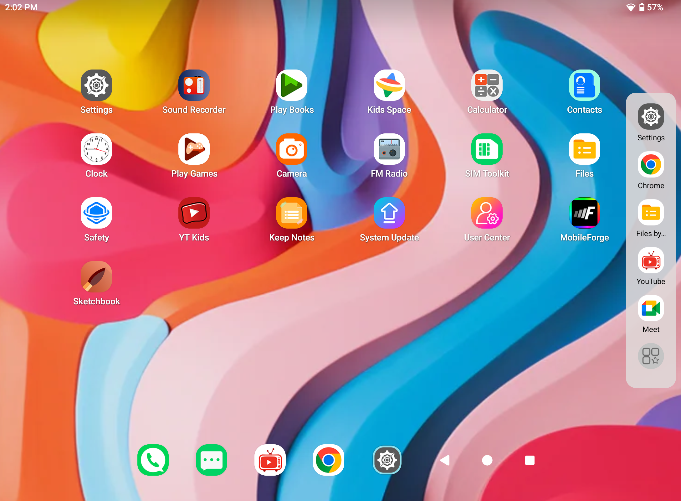Open Sketchbook for drawing

click(96, 277)
